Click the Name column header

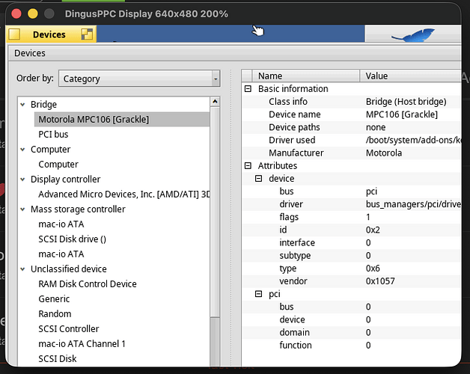point(306,76)
